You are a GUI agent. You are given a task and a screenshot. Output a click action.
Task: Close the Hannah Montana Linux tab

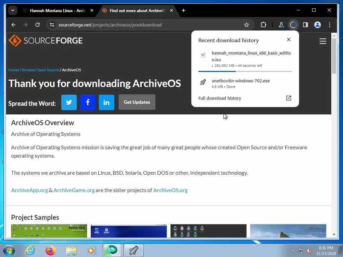(x=92, y=10)
